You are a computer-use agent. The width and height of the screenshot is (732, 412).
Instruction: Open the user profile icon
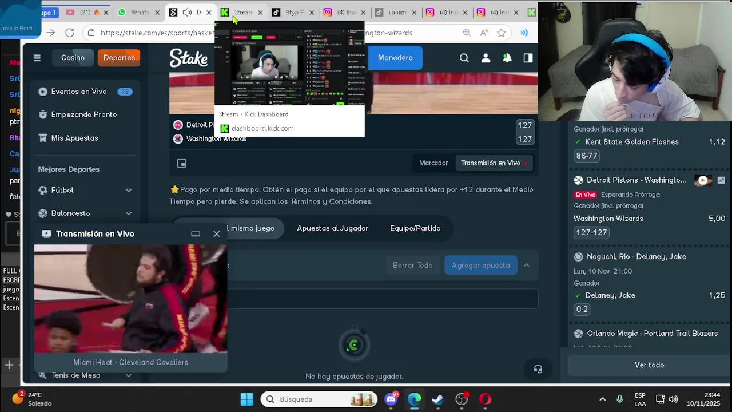tap(486, 58)
